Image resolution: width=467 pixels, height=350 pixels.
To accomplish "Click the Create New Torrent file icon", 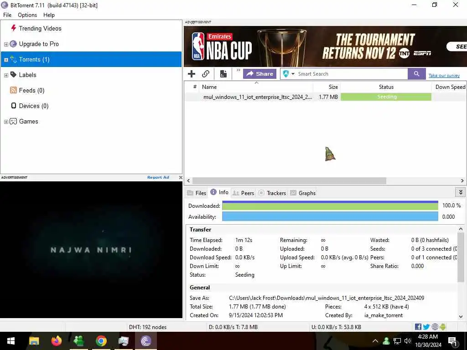I will [223, 74].
